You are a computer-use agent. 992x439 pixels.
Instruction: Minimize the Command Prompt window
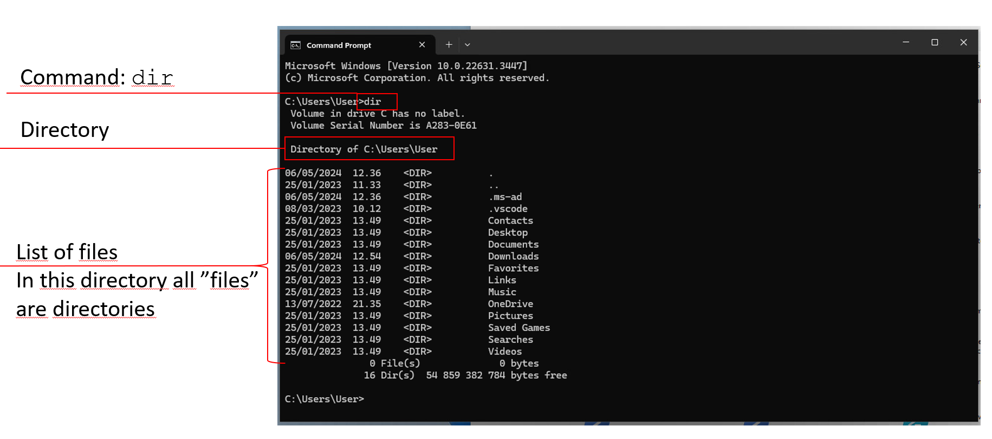[x=906, y=42]
